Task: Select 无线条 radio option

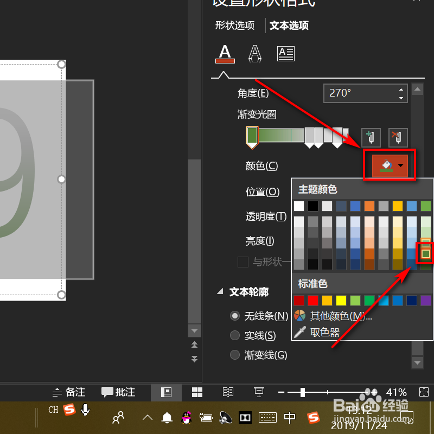Action: pyautogui.click(x=235, y=316)
